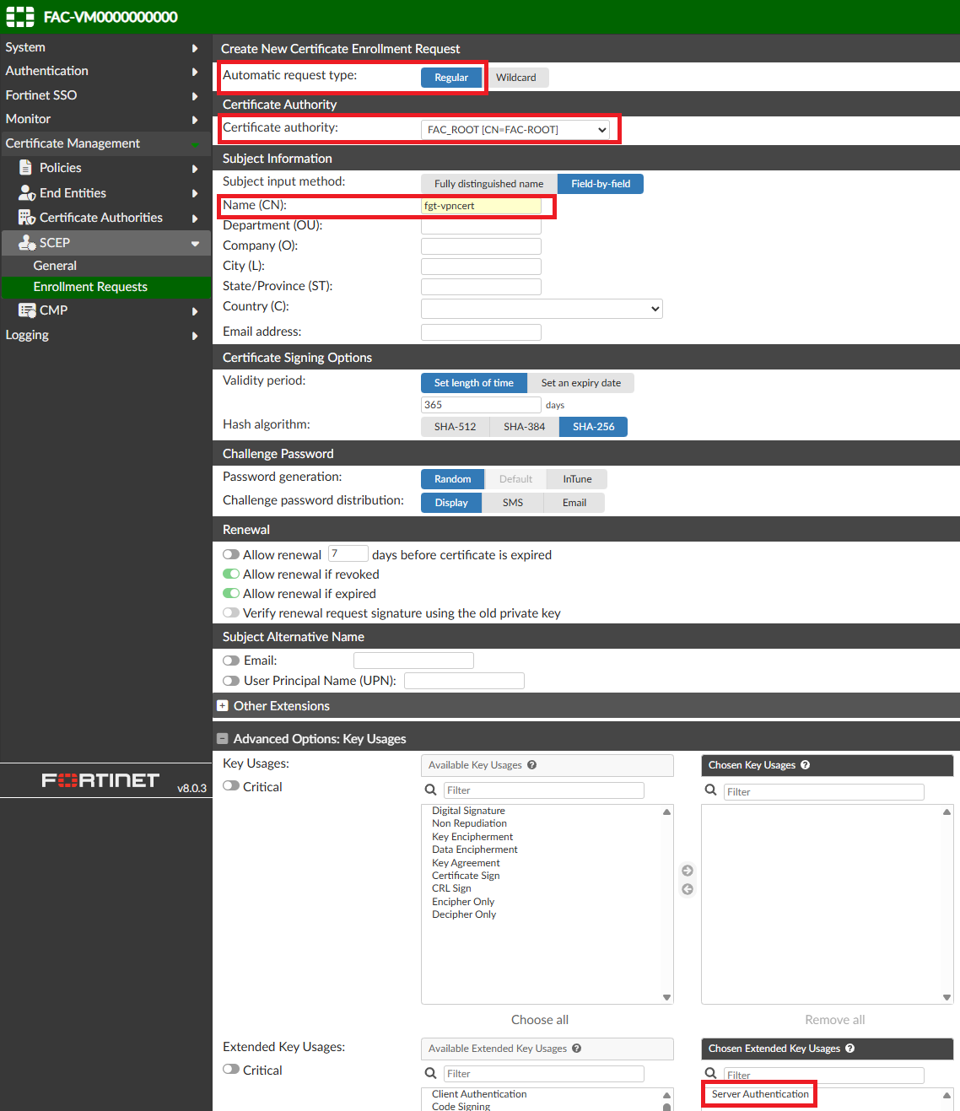This screenshot has width=960, height=1111.
Task: Select Regular request type
Action: tap(451, 78)
